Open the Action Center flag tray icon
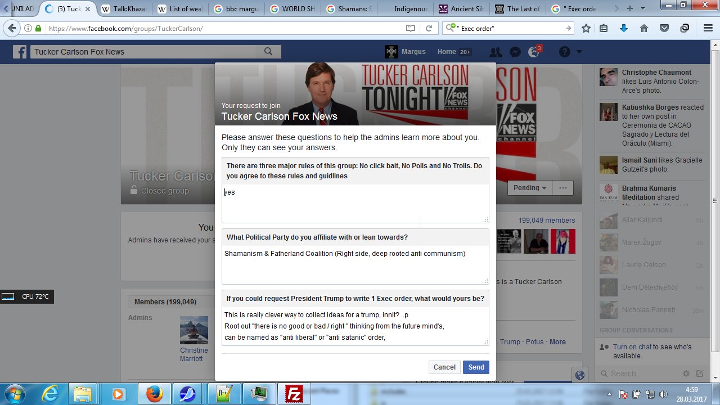This screenshot has height=405, width=720. 623,394
